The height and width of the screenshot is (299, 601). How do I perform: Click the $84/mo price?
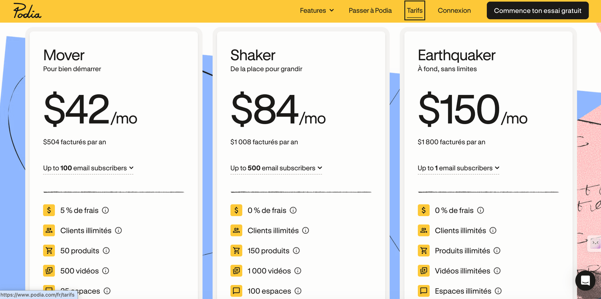tap(278, 109)
